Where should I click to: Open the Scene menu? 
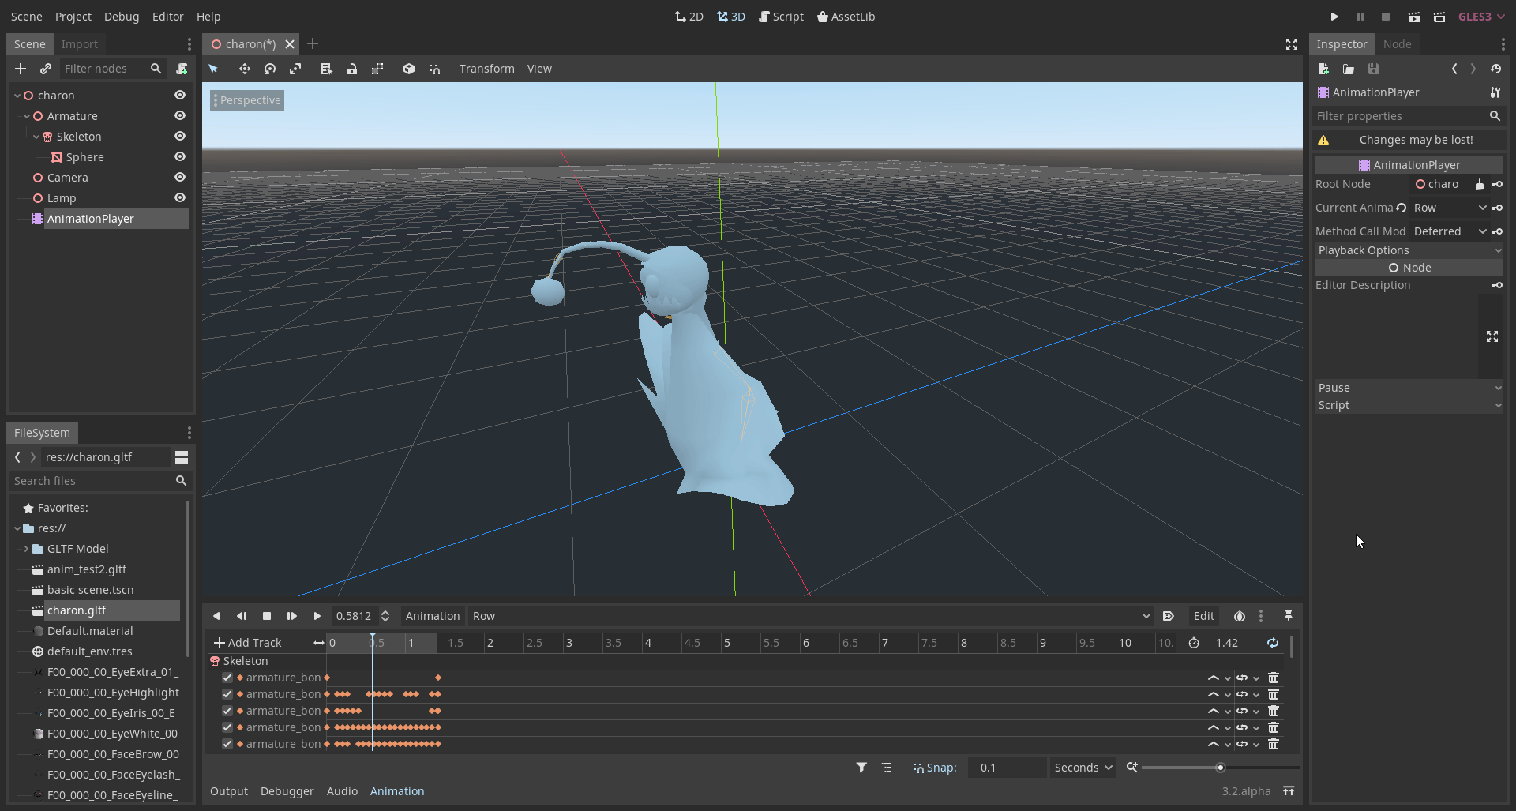[25, 16]
